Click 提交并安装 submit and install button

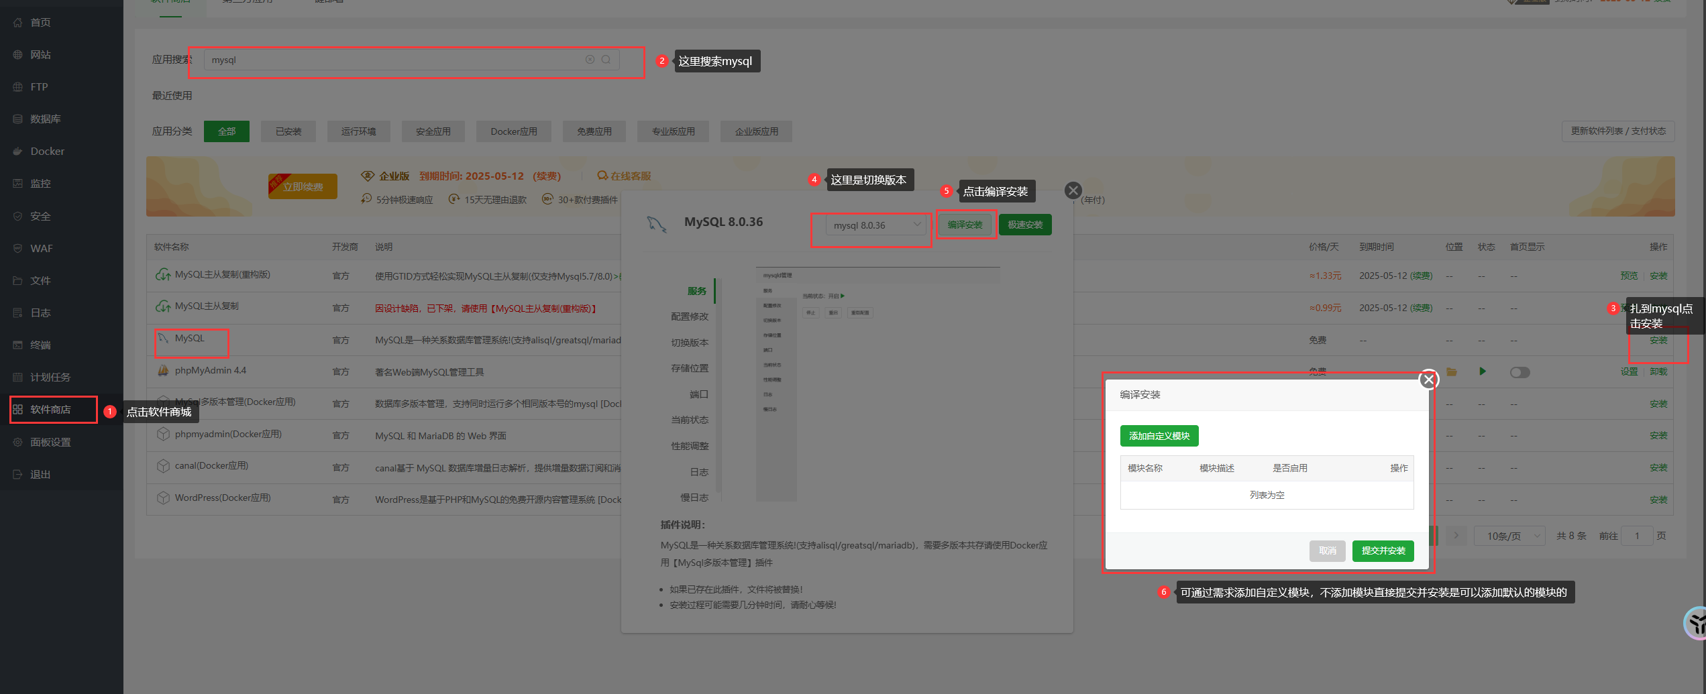coord(1383,551)
